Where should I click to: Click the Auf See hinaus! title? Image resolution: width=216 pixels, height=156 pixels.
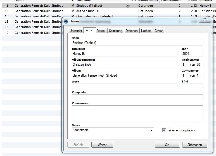coord(87,11)
